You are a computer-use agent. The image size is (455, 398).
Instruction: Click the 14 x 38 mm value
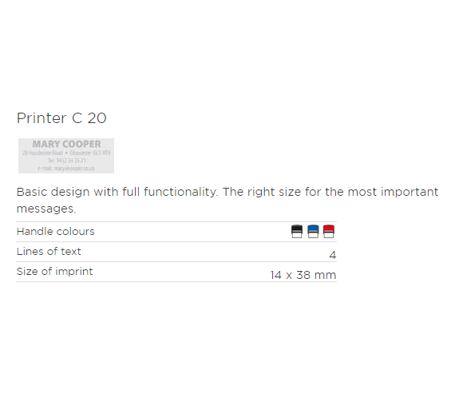point(303,275)
